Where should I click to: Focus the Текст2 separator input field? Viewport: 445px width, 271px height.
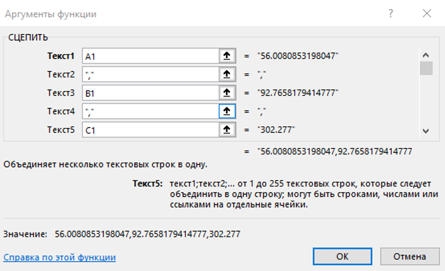click(150, 75)
